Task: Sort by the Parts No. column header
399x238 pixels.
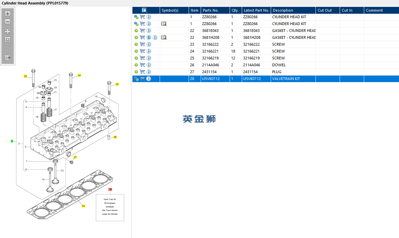Action: pos(215,10)
